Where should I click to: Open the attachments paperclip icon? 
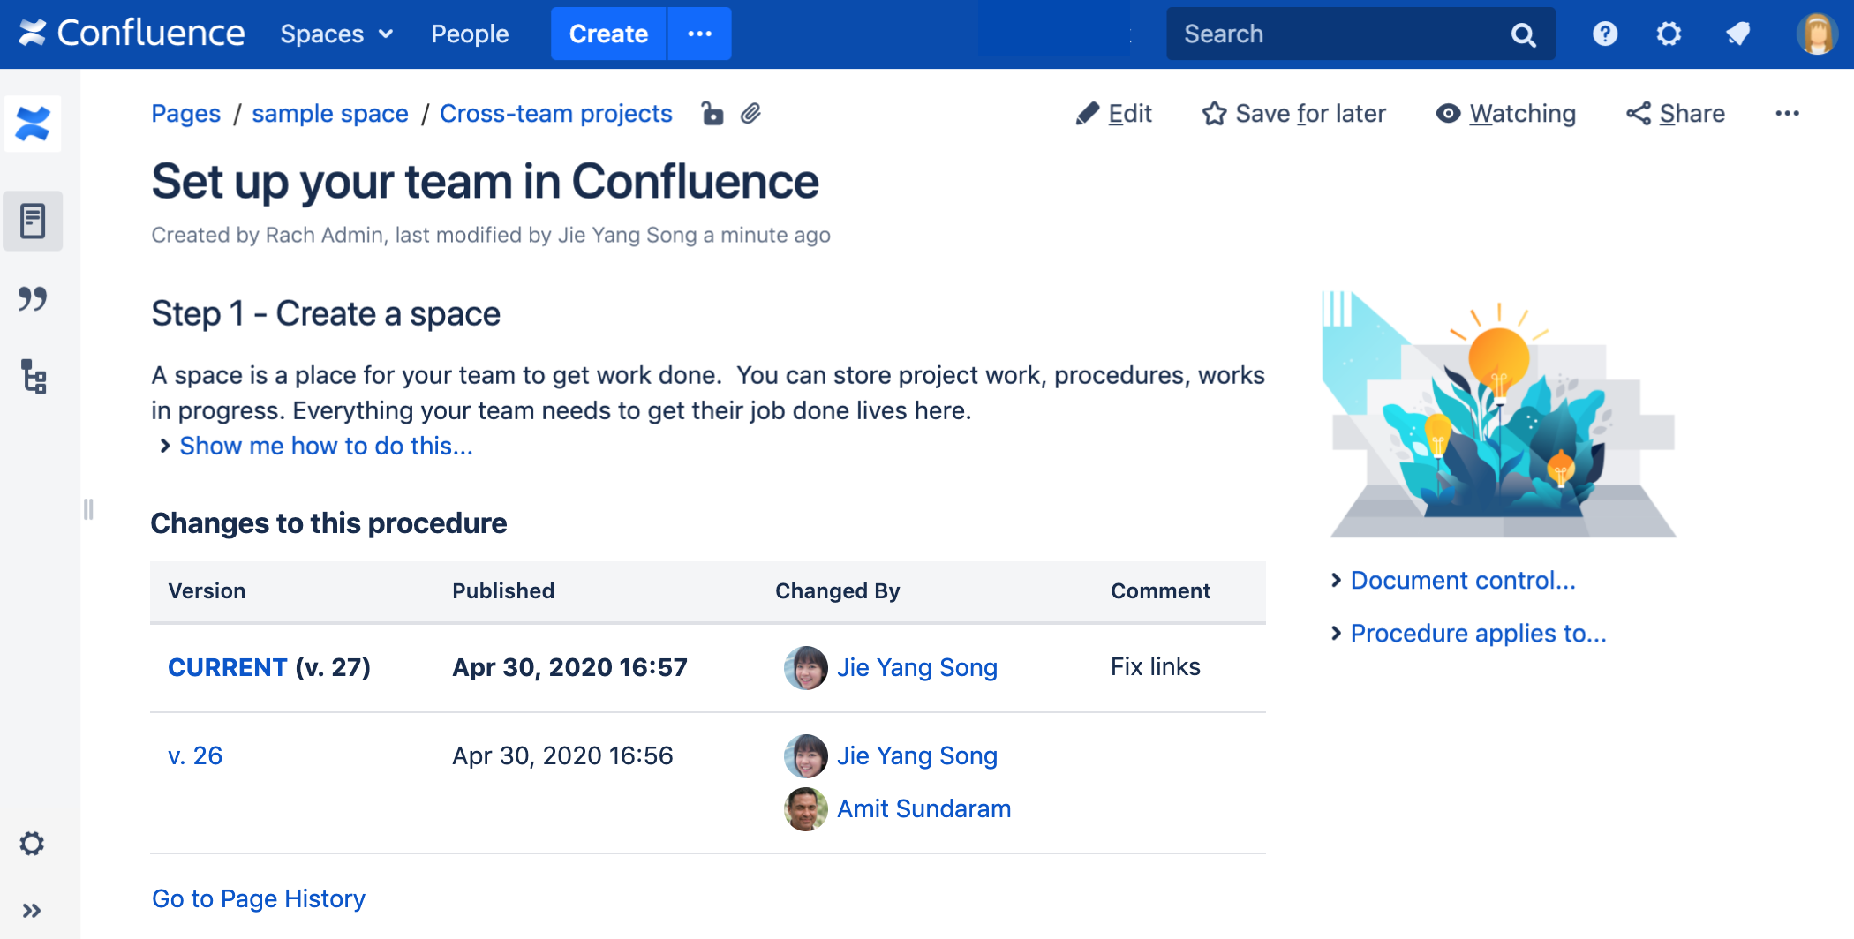pyautogui.click(x=750, y=114)
